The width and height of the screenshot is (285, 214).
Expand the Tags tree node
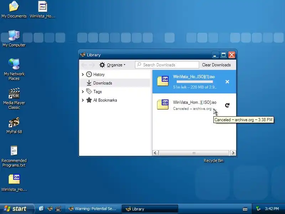click(x=83, y=92)
